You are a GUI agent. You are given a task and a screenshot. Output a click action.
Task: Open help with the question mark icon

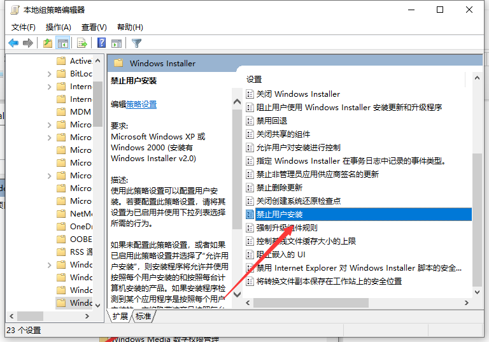point(101,43)
